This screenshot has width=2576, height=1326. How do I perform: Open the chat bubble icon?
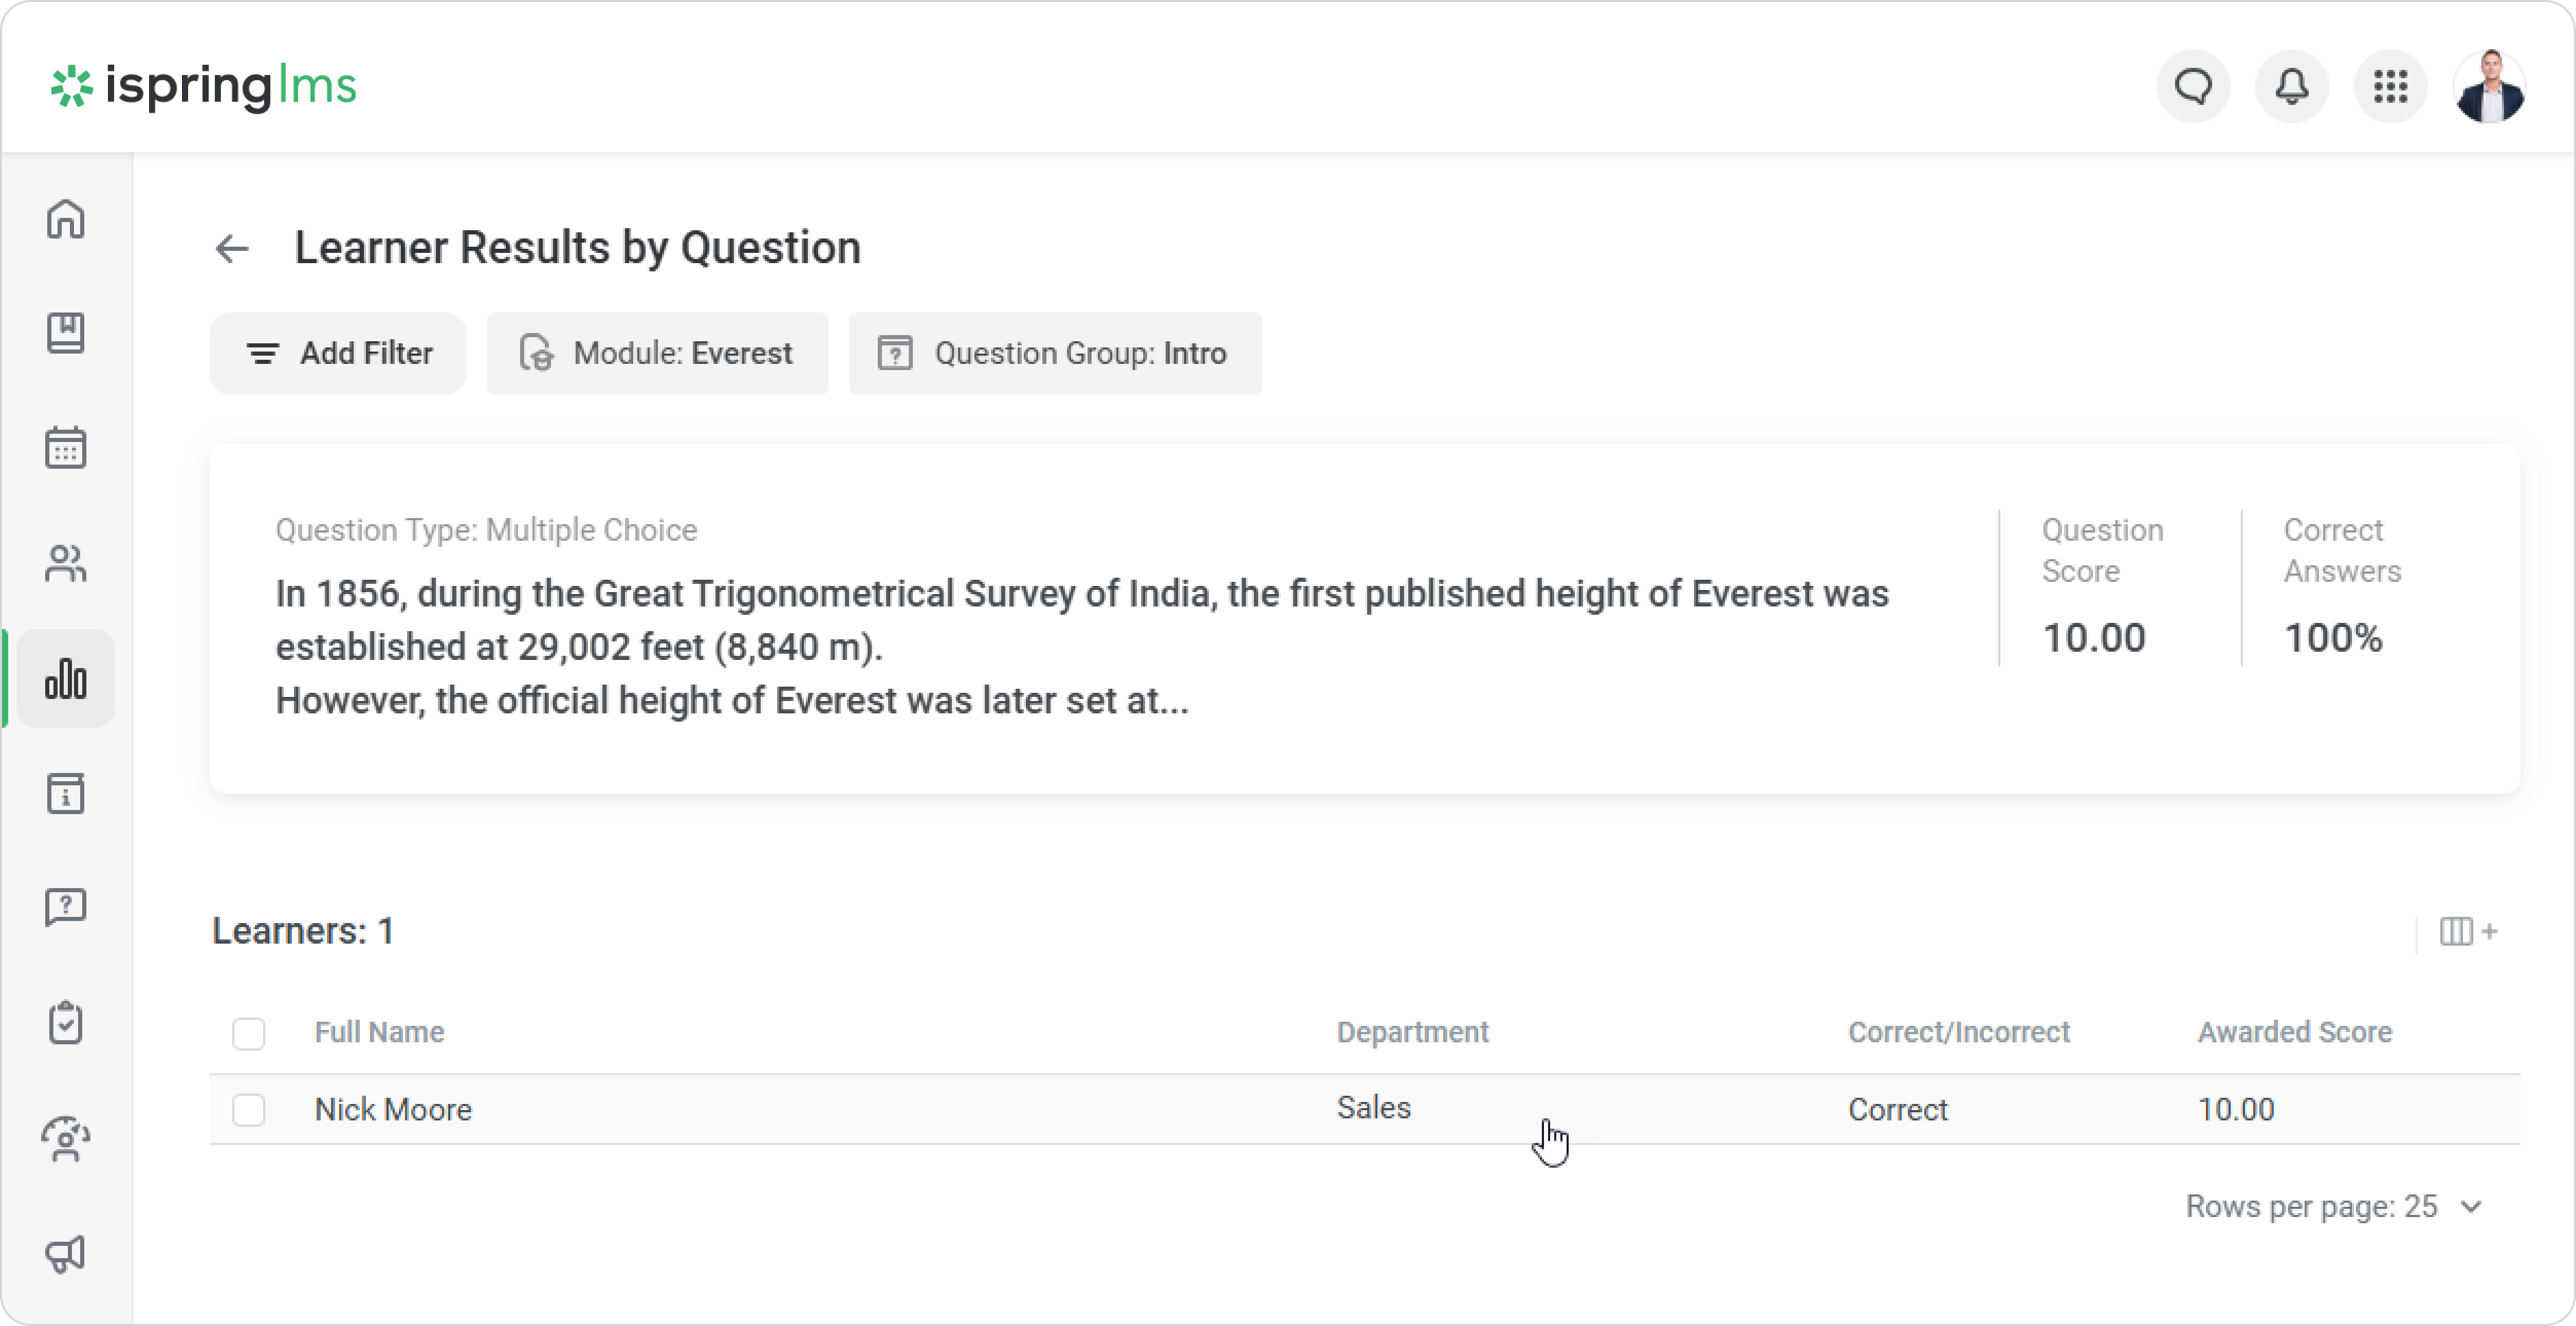pyautogui.click(x=2193, y=87)
